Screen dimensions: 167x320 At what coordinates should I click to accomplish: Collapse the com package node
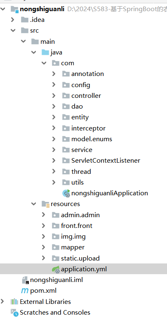pyautogui.click(x=44, y=63)
